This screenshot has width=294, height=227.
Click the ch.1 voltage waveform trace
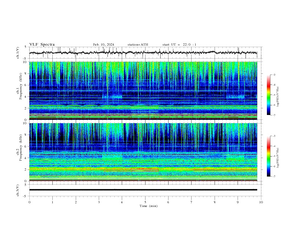[x=143, y=53]
